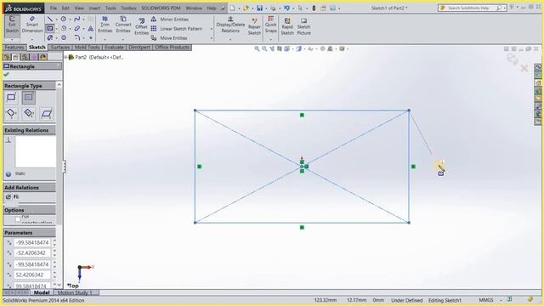Click Move Entities

[x=169, y=37]
